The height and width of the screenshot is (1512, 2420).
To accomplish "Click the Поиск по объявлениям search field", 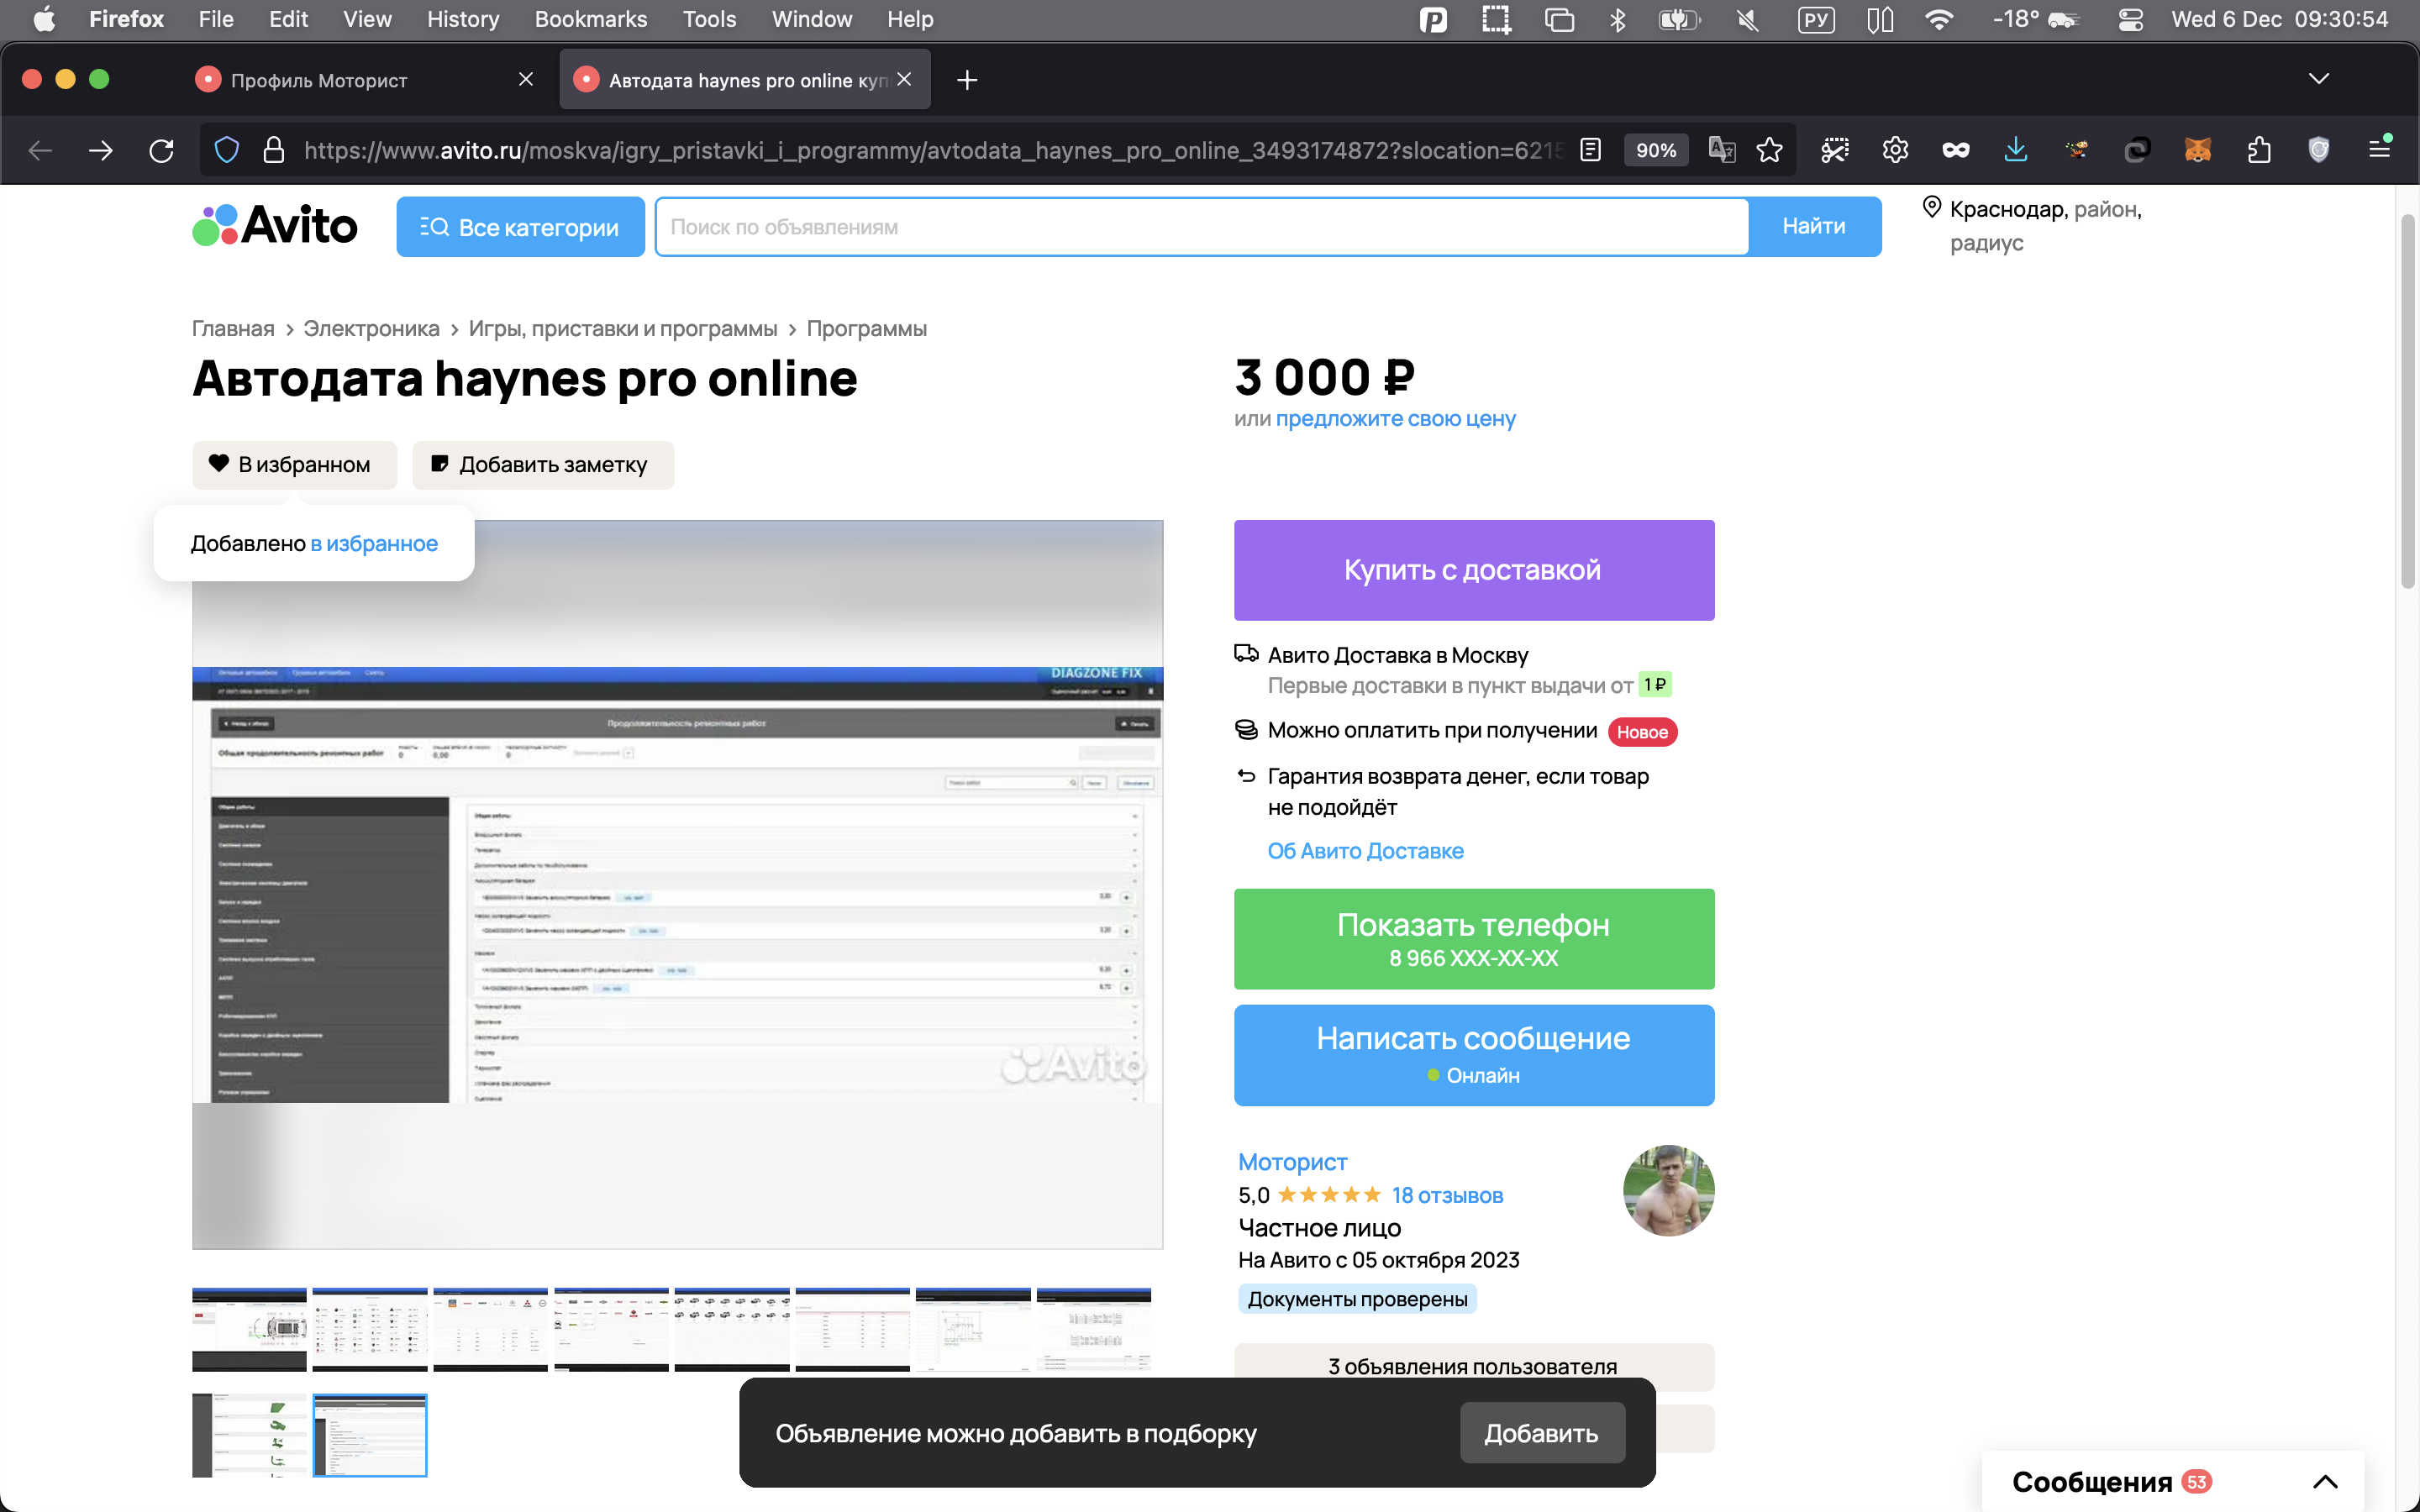I will click(1200, 227).
